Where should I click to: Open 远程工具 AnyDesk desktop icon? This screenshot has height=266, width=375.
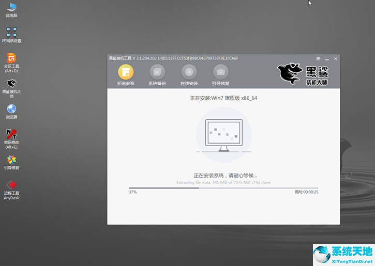[x=11, y=190]
